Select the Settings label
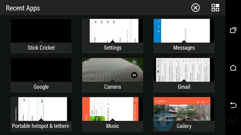 pyautogui.click(x=113, y=48)
